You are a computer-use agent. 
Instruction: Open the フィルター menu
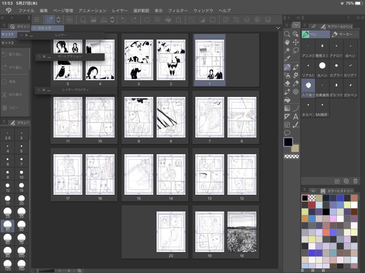tap(178, 10)
